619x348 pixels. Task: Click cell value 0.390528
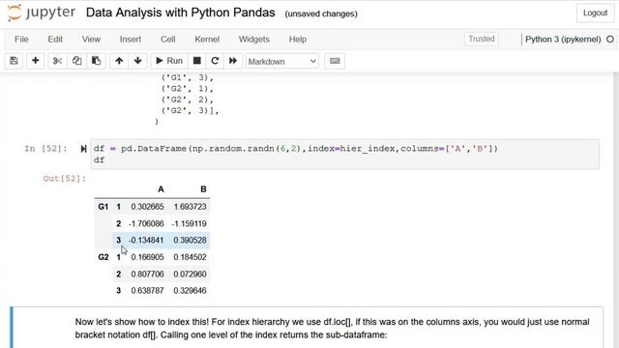pyautogui.click(x=190, y=241)
